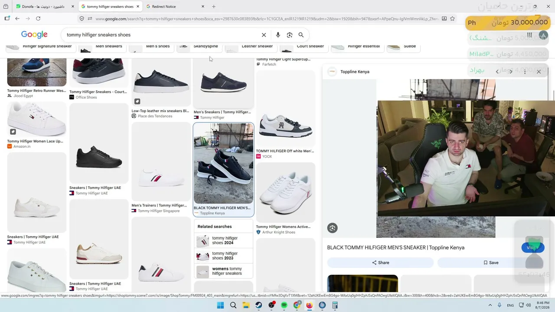Viewport: 555px width, 312px height.
Task: Close the image preview panel
Action: coord(539,71)
